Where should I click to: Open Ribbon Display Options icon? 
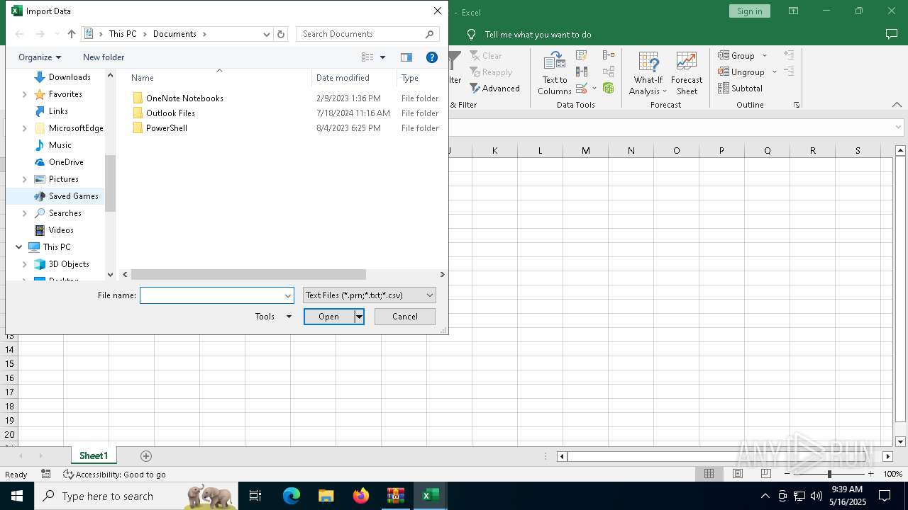793,11
